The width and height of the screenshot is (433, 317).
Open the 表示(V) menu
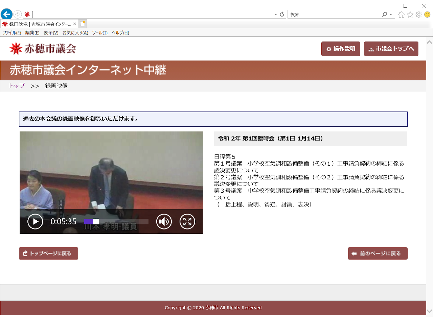coord(51,33)
